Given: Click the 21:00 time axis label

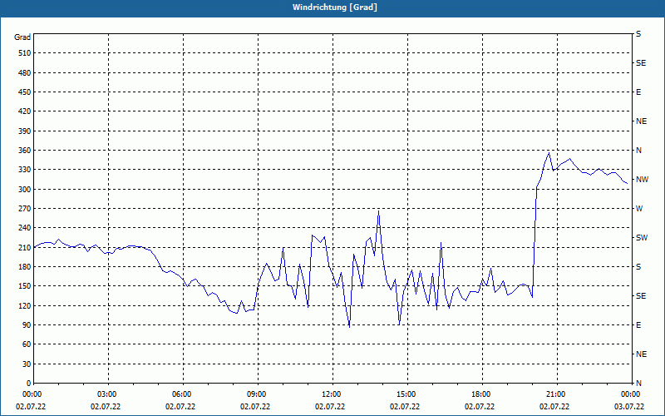Looking at the screenshot, I should pyautogui.click(x=555, y=394).
